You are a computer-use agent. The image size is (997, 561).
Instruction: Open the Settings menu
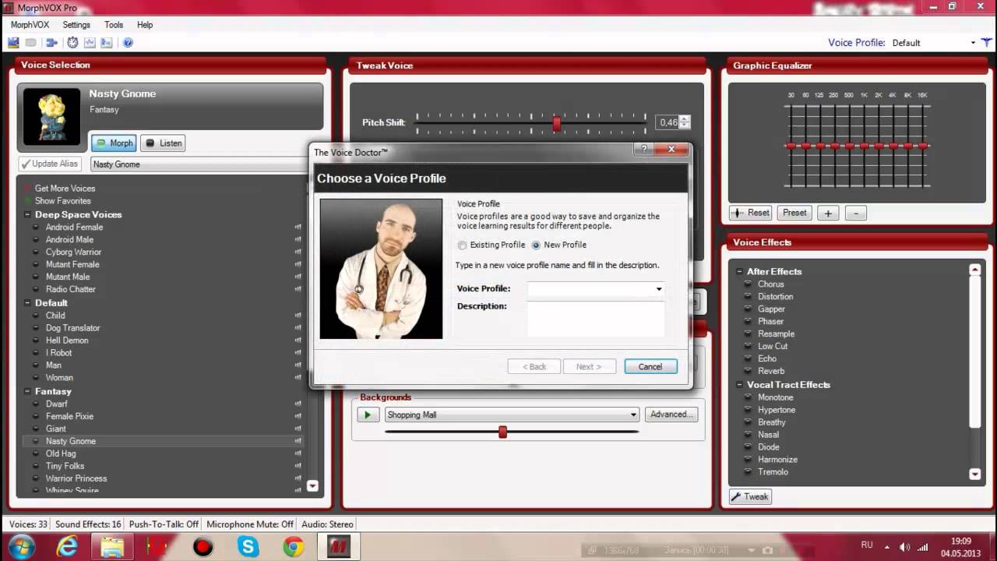(x=76, y=25)
